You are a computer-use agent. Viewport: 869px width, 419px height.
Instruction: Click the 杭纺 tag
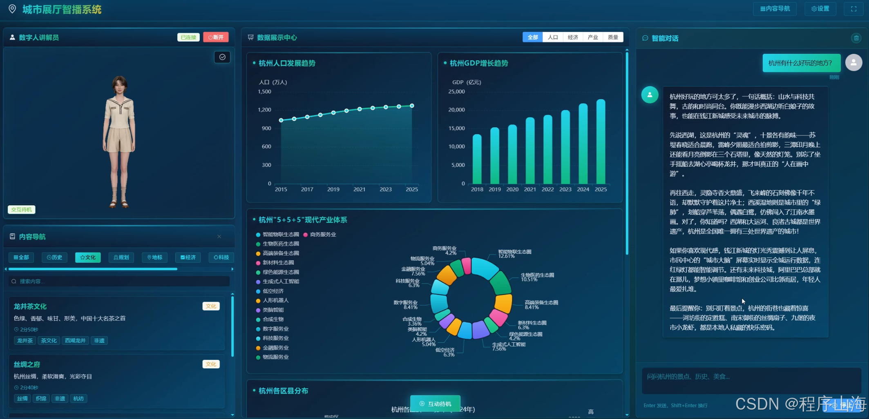click(78, 398)
